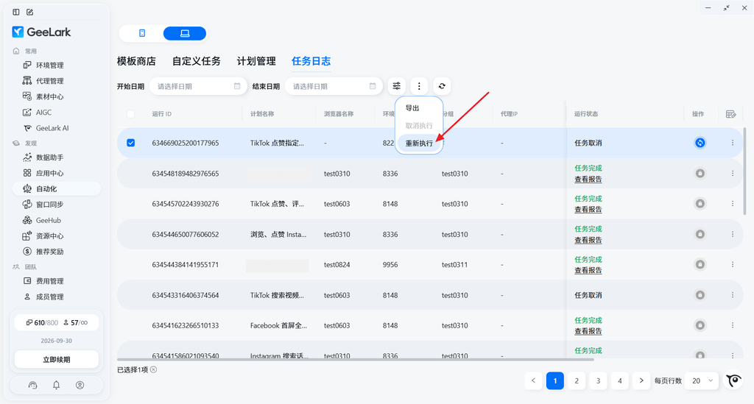Collapse the sidebar with the panel icon
Viewport: 754px width, 404px height.
point(16,12)
